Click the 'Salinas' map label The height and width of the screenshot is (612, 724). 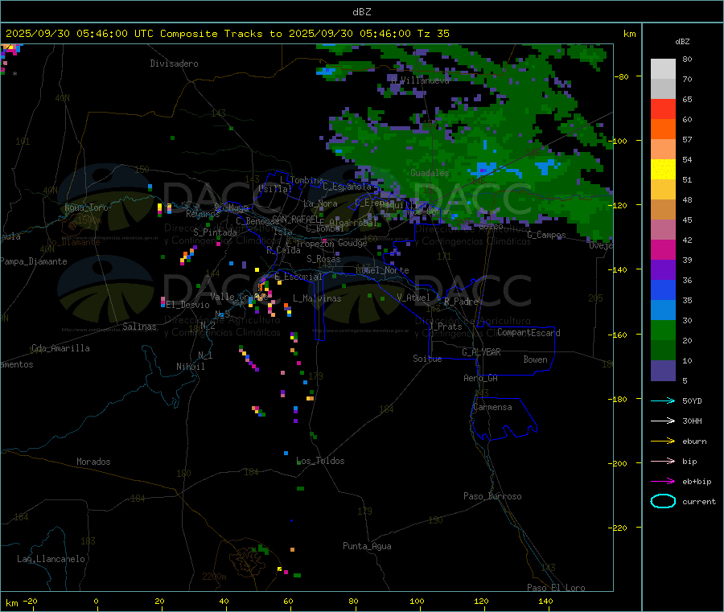[139, 327]
